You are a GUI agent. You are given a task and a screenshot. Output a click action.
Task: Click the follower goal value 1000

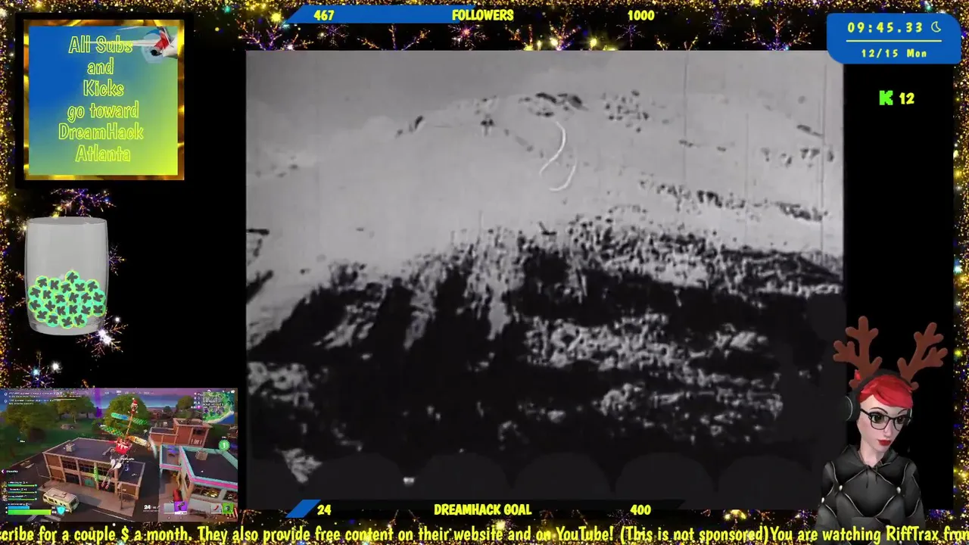click(x=640, y=15)
